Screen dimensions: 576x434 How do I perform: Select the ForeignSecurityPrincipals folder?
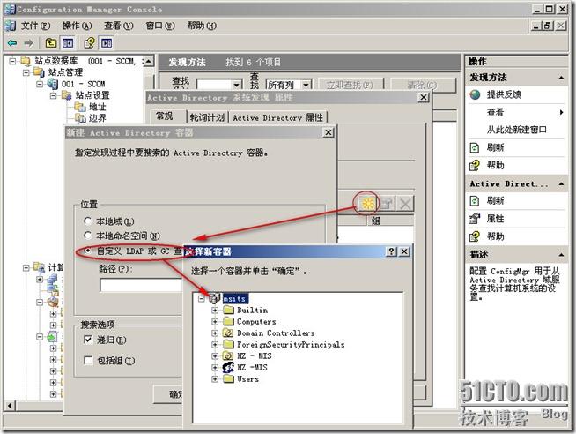click(284, 345)
